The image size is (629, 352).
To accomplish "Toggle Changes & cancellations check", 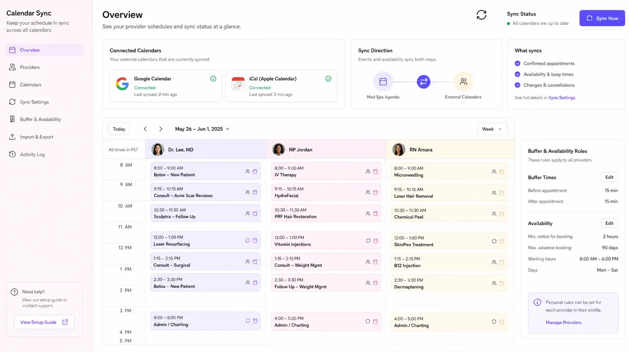I will tap(518, 85).
